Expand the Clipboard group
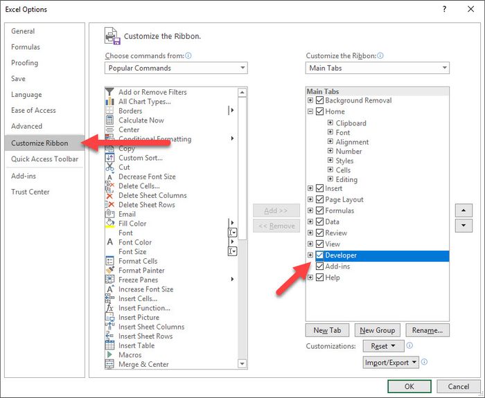485x398 pixels. (330, 123)
